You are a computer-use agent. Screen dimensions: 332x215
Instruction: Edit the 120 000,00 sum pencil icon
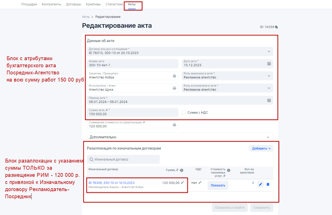pos(182,183)
